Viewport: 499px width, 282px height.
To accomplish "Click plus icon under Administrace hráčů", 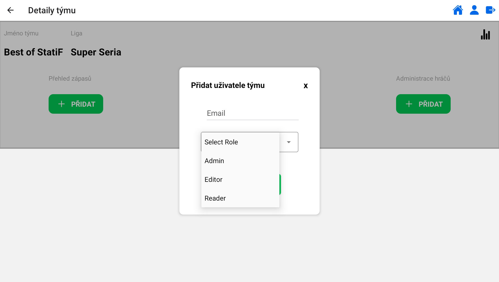I will click(409, 104).
